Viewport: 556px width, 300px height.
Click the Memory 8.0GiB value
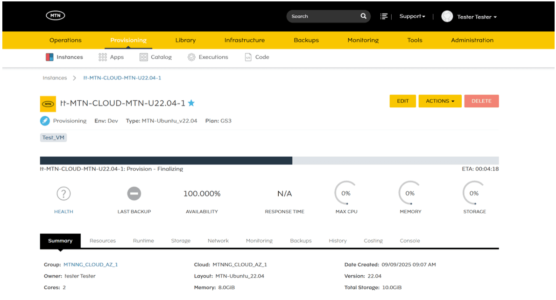[226, 287]
